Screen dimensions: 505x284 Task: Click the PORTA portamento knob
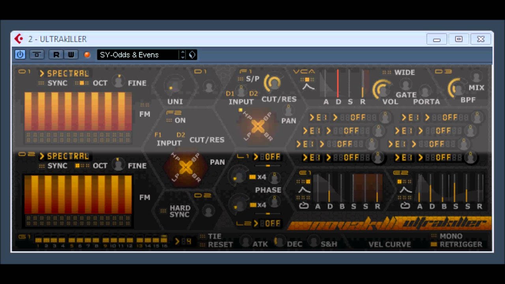coord(425,91)
